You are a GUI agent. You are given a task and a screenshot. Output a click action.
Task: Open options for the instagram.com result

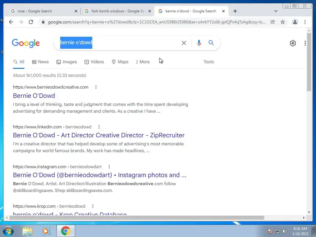(x=109, y=167)
